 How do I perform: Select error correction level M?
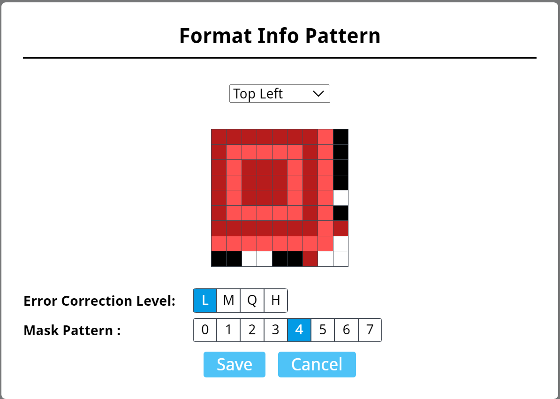pos(228,301)
